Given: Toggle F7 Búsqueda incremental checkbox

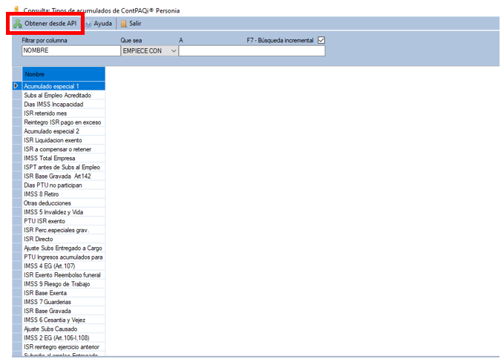Looking at the screenshot, I should point(321,40).
